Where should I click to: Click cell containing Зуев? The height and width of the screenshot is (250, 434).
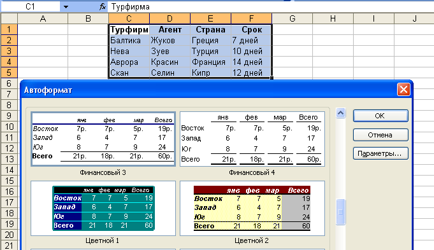170,51
